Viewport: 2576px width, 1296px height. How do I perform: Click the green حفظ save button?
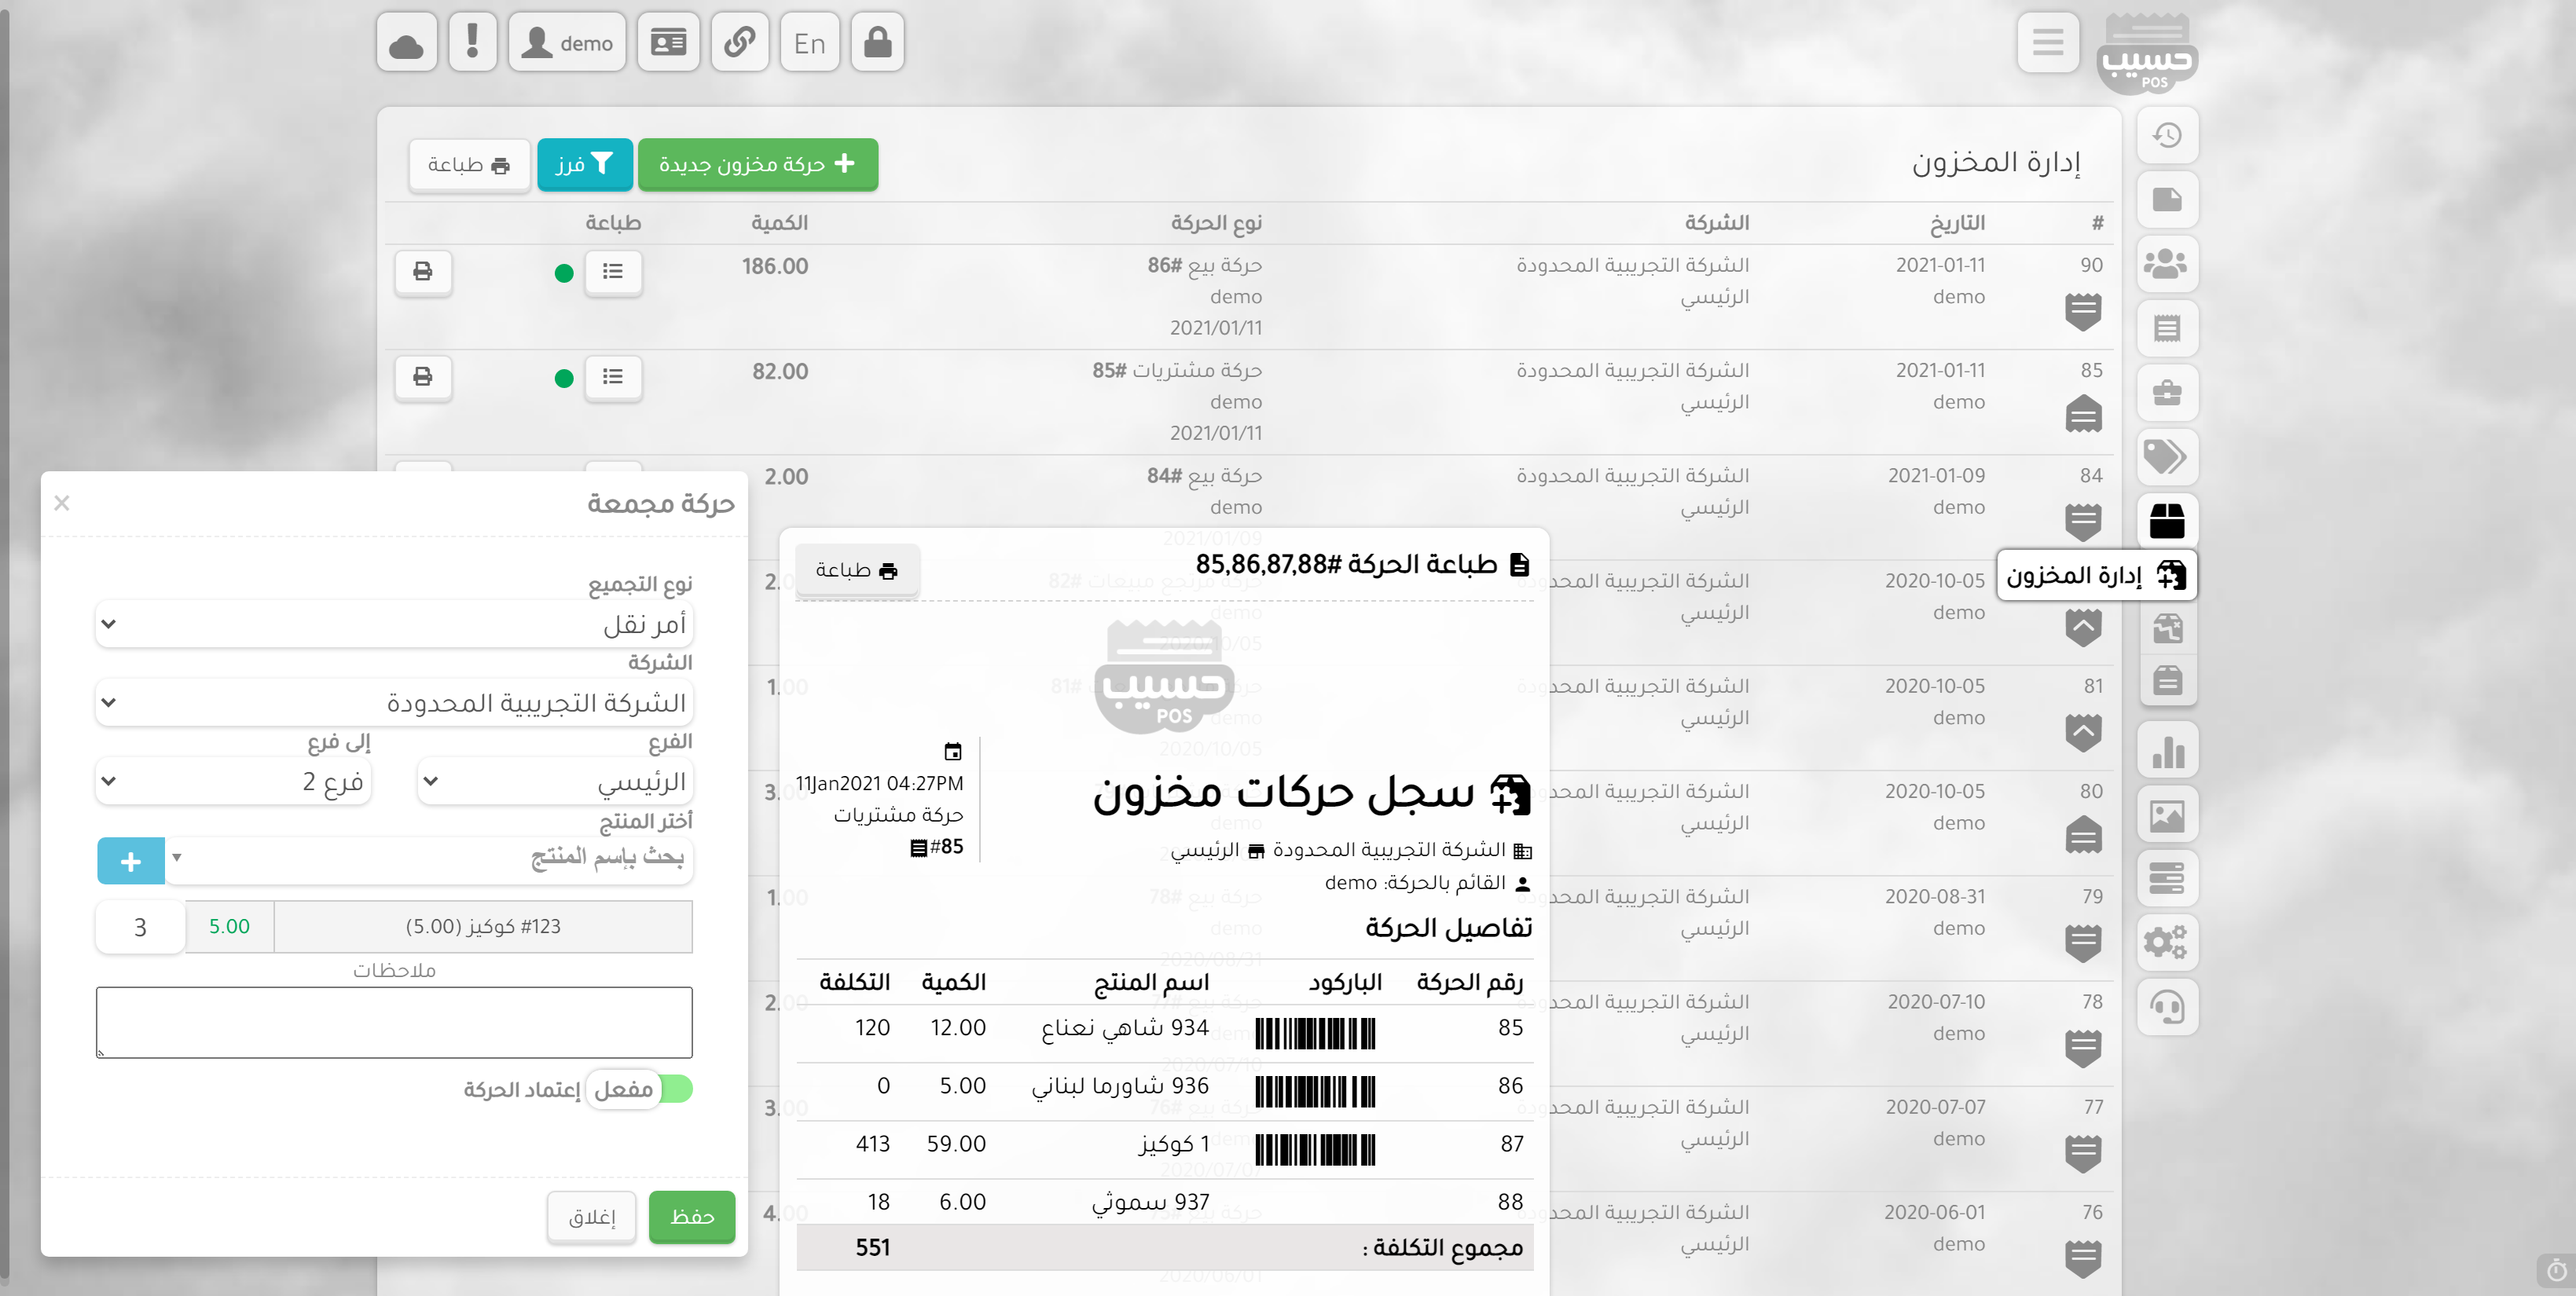691,1216
